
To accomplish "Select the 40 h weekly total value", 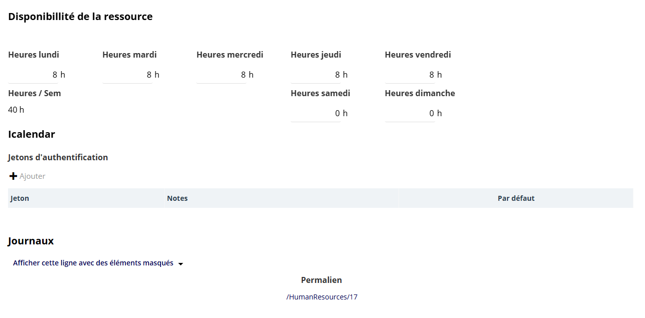I will tap(16, 110).
